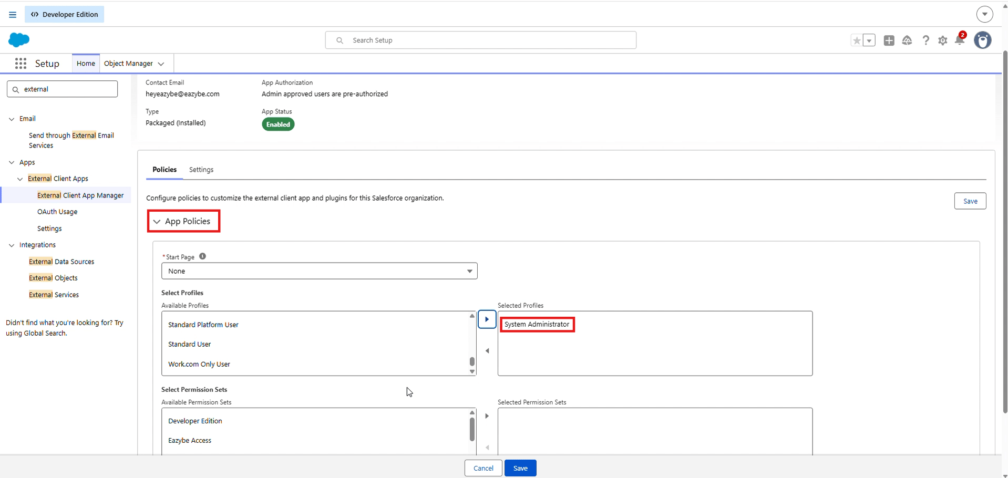Select Standard Platform User in Available Profiles

coord(203,325)
